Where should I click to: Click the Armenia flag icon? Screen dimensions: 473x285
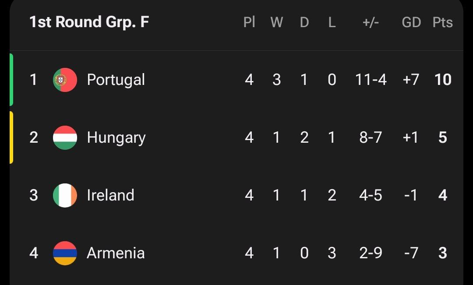(65, 253)
